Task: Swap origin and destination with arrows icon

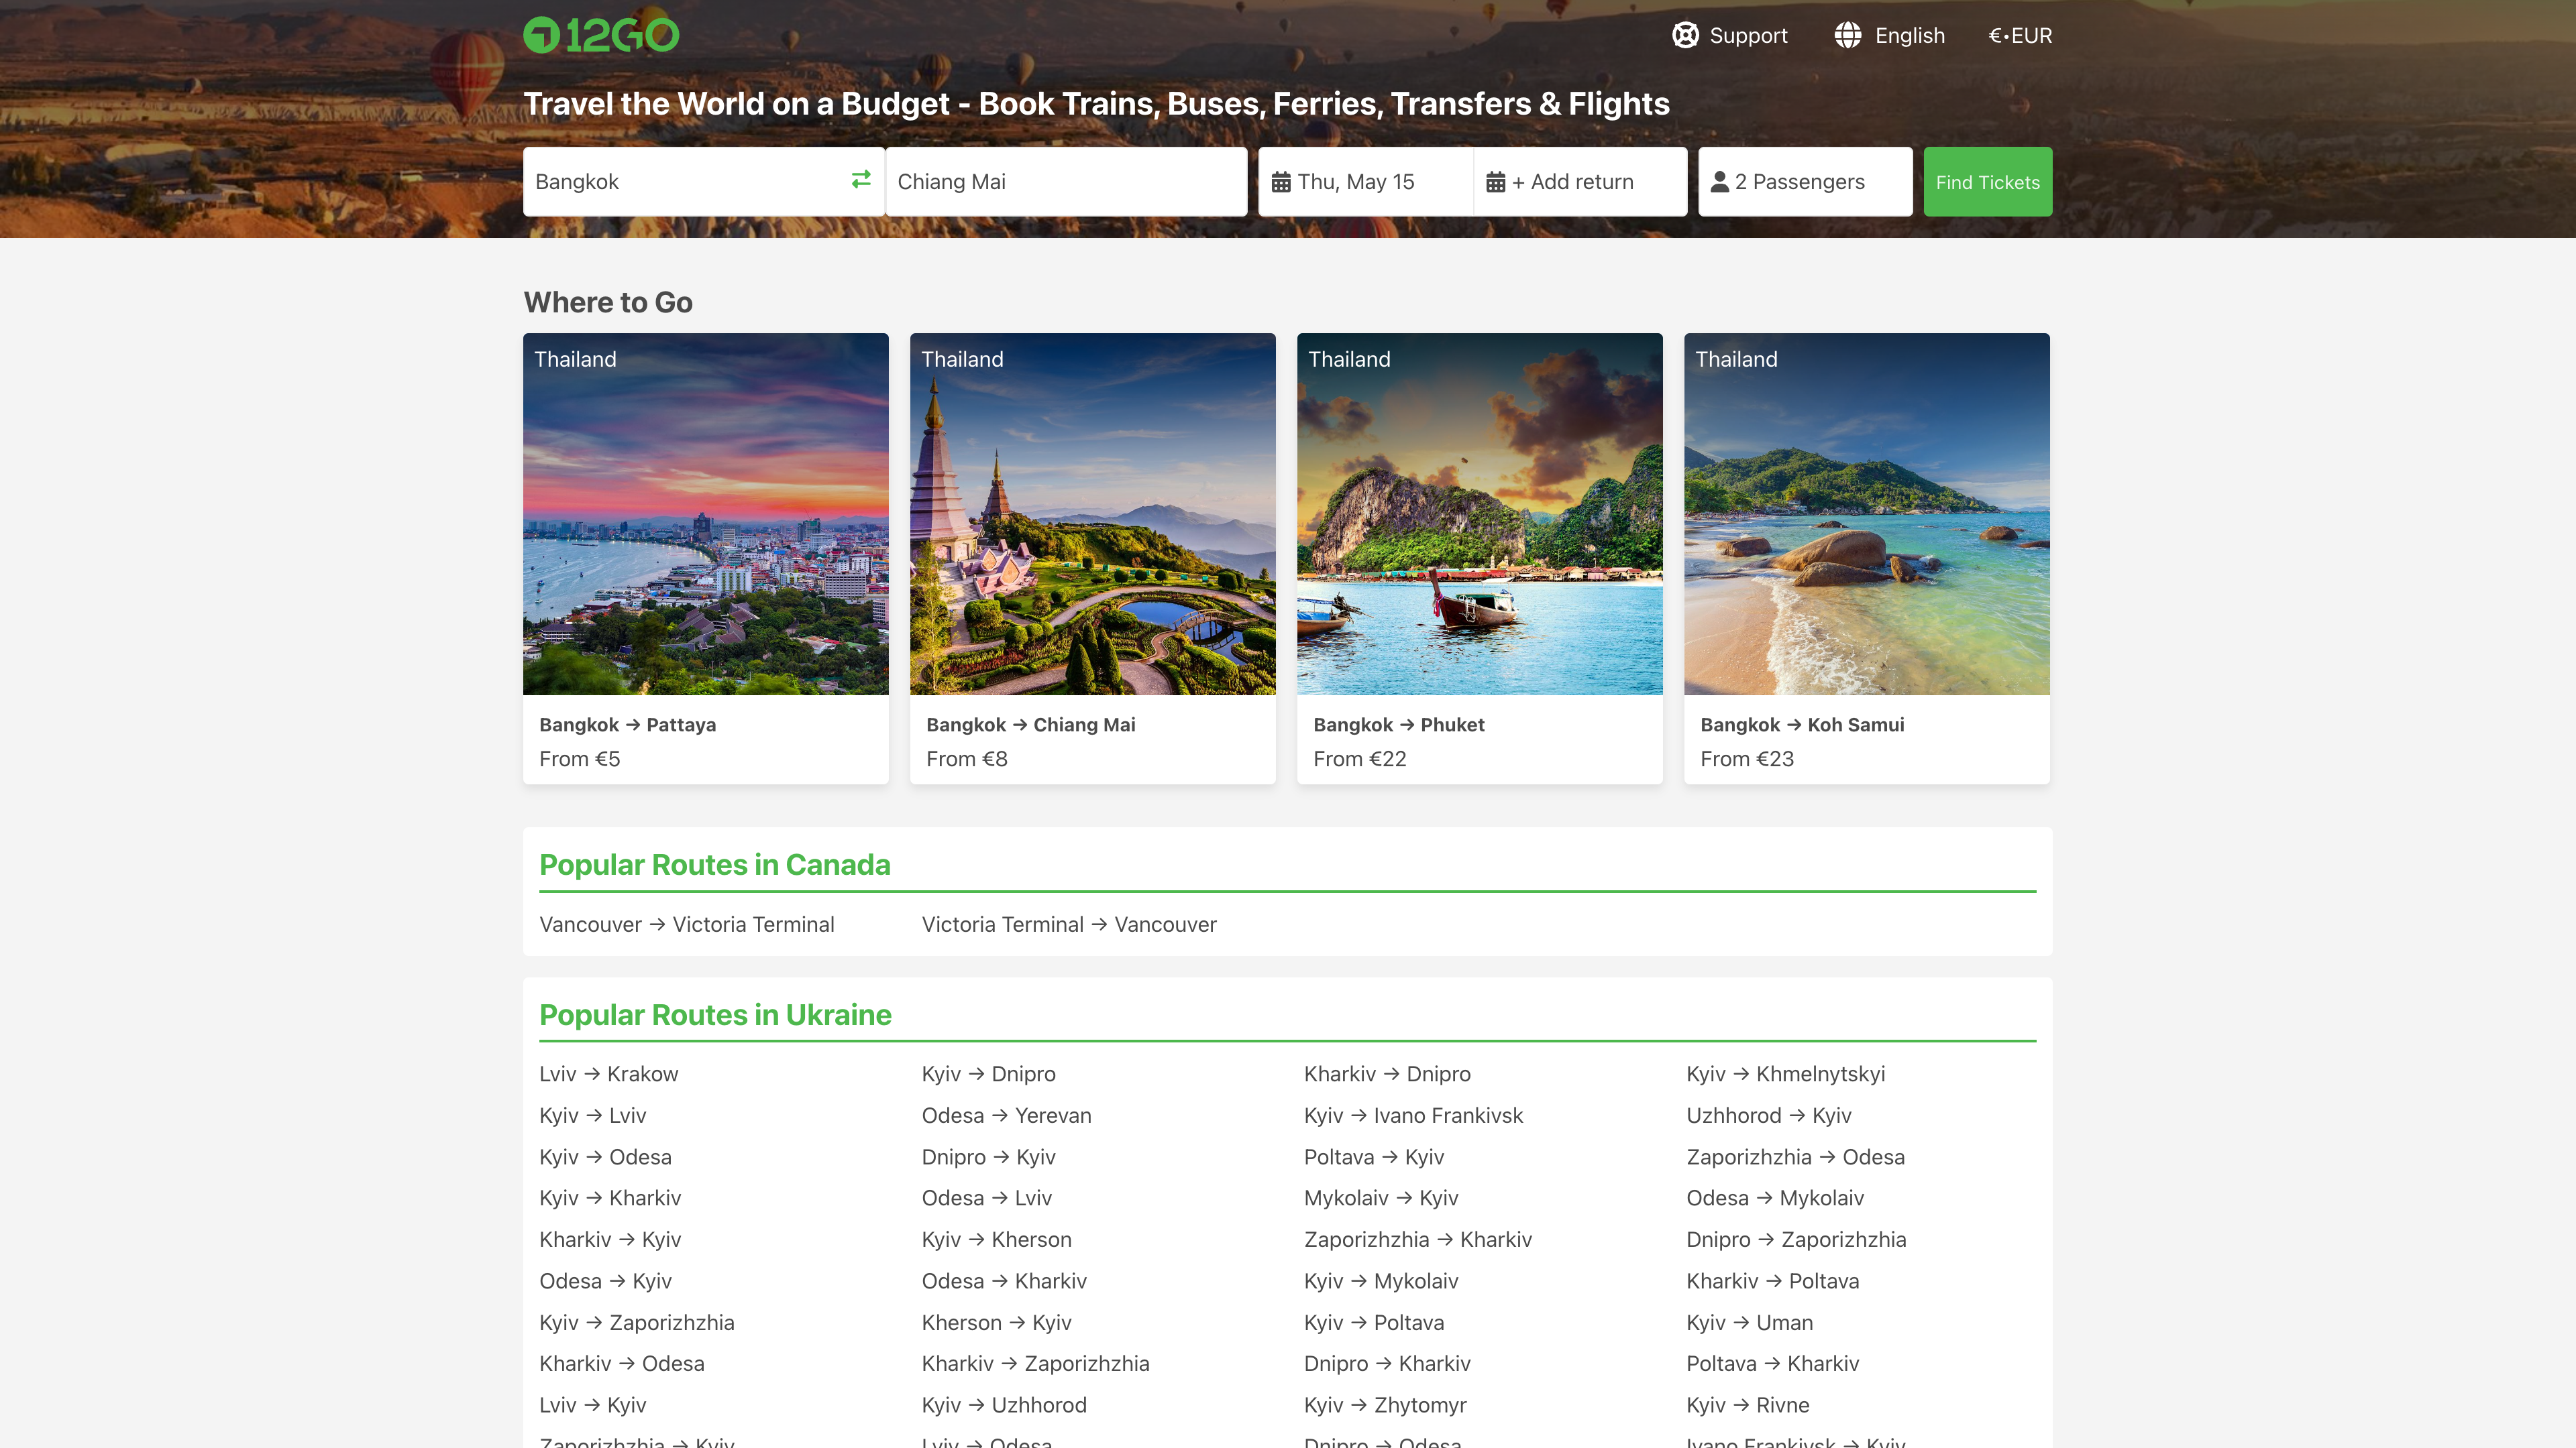Action: [861, 180]
